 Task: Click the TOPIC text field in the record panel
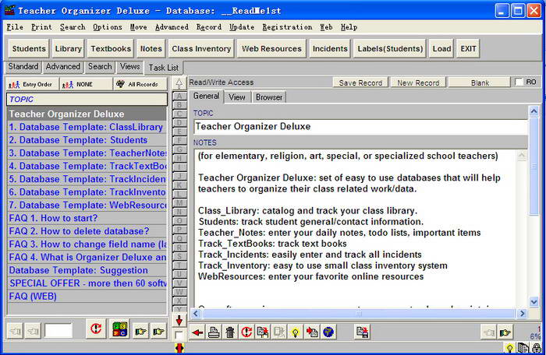(x=360, y=127)
